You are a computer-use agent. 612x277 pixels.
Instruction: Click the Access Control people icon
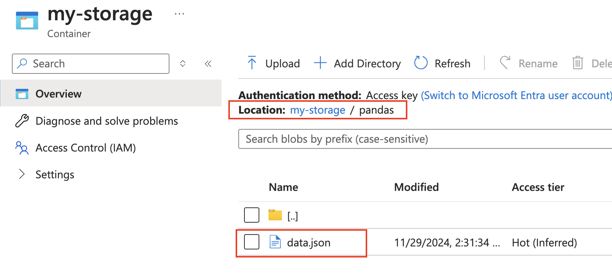[22, 148]
